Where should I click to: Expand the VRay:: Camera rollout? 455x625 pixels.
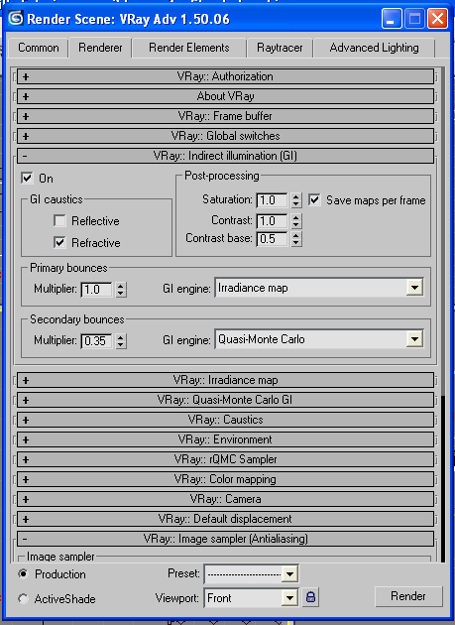pyautogui.click(x=225, y=499)
